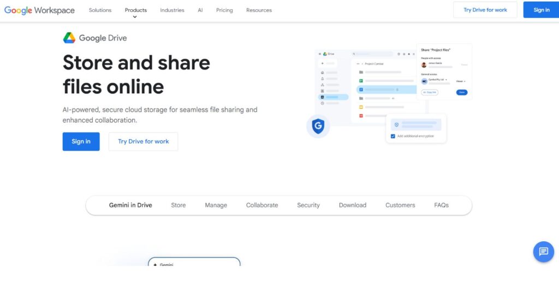Jump to the Security section tab
Viewport: 559px width, 286px height.
point(308,205)
